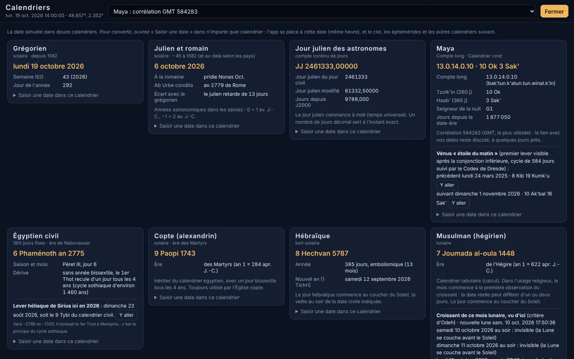Expand "Saisir une date" in Jour julien des astronomes card
The image size is (574, 359).
click(338, 131)
